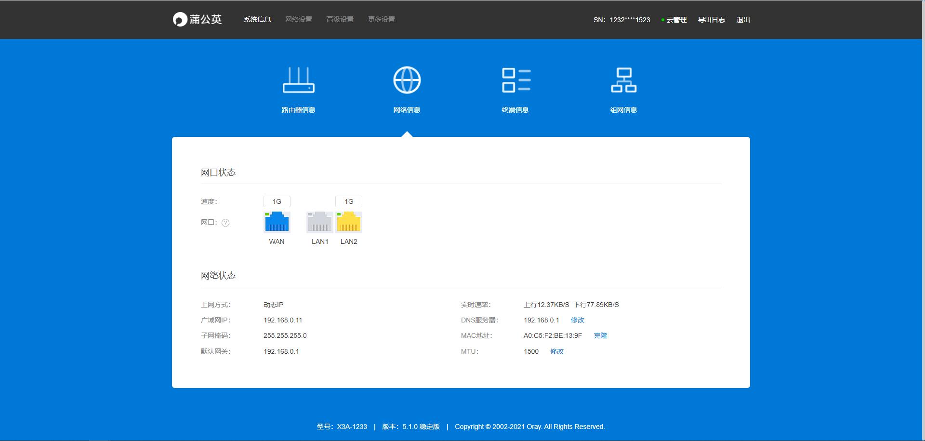Switch to the 网络设置 menu

[299, 20]
